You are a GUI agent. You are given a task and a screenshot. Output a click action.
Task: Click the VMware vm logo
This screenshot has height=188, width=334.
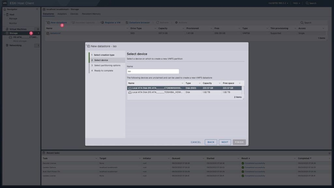[x=5, y=3]
